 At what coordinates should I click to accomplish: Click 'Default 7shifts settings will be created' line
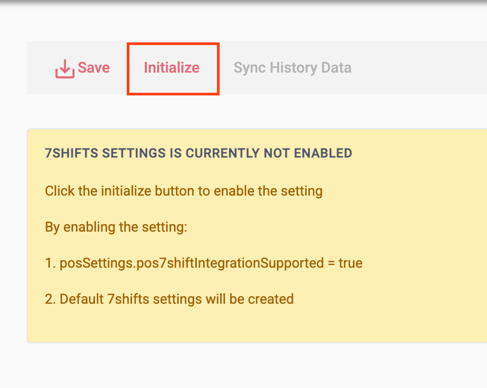[x=177, y=299]
